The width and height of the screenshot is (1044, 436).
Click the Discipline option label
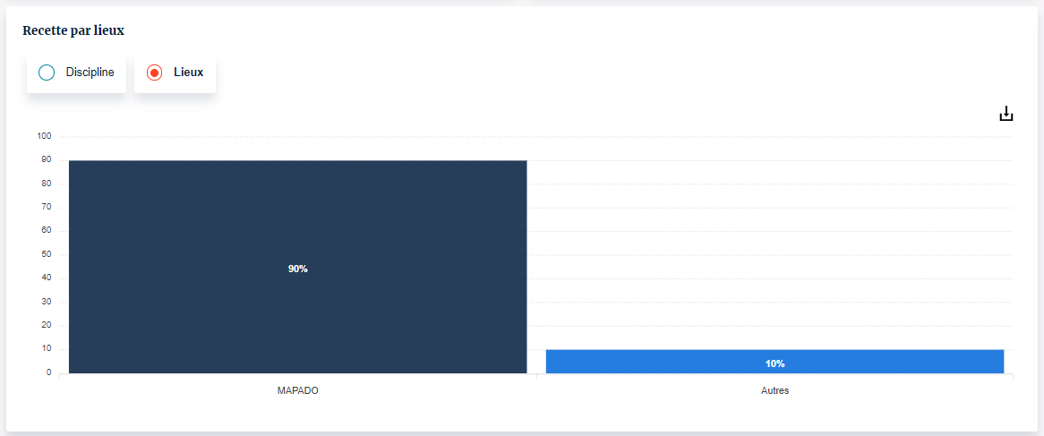pyautogui.click(x=90, y=73)
